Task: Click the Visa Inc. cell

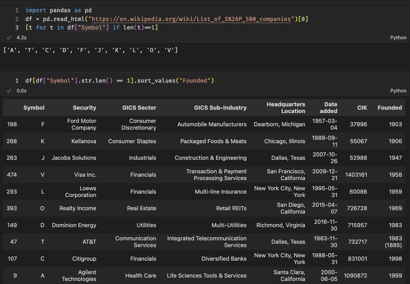Action: click(x=85, y=175)
